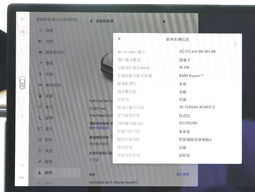Open 辅助驾驶 steering wheel icon
255x192 pixels.
coord(40,85)
